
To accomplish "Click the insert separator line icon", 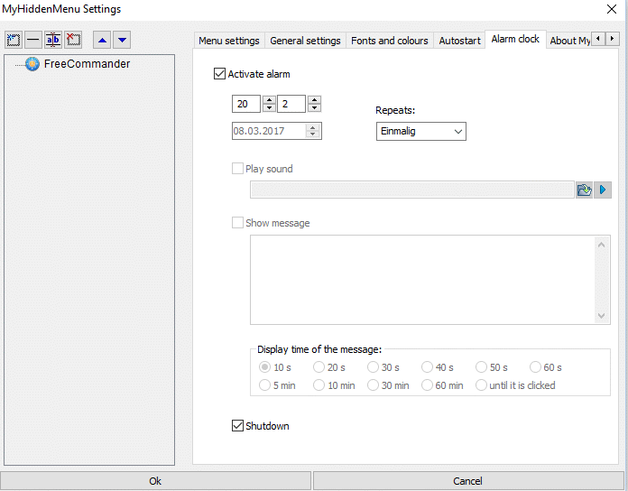I will [32, 40].
